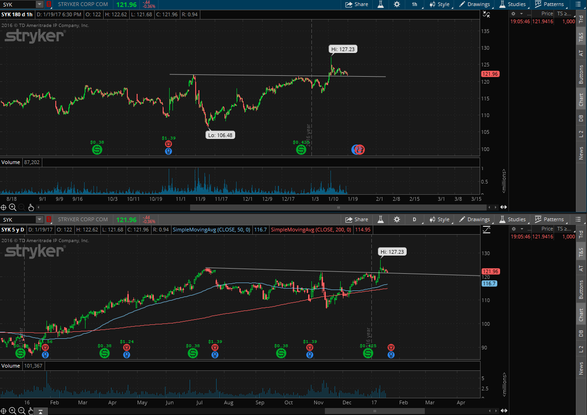Open the Studies menu in the upper chart
587x415 pixels.
[x=512, y=4]
